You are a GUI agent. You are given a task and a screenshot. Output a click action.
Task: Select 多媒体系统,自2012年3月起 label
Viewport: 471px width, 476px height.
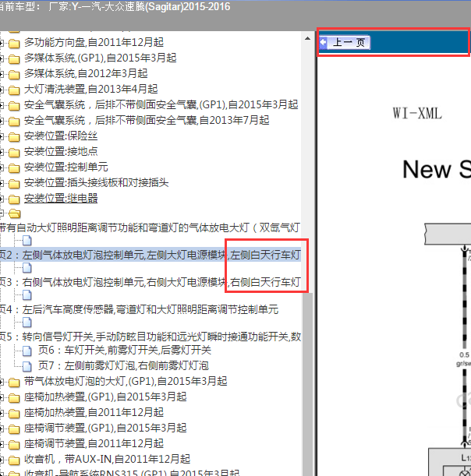click(x=86, y=73)
